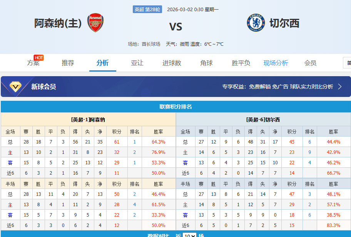
Task: Select the 进球数 tab
Action: tap(172, 63)
